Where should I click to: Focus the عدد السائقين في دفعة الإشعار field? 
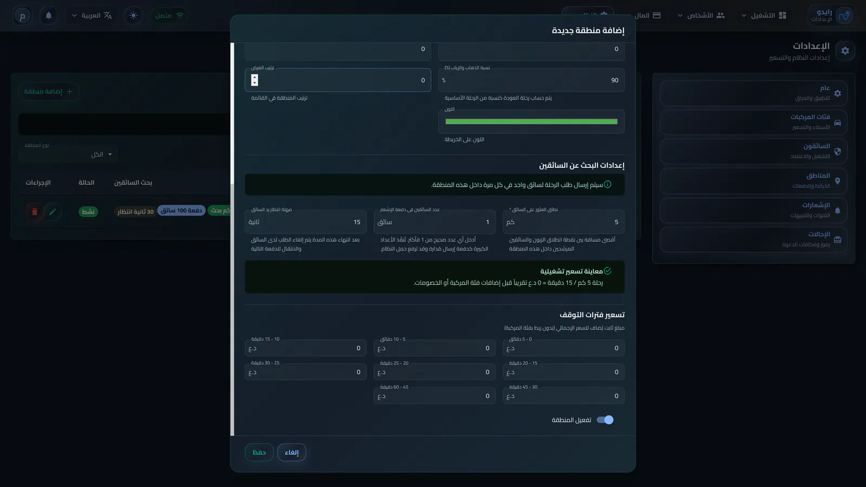point(435,222)
